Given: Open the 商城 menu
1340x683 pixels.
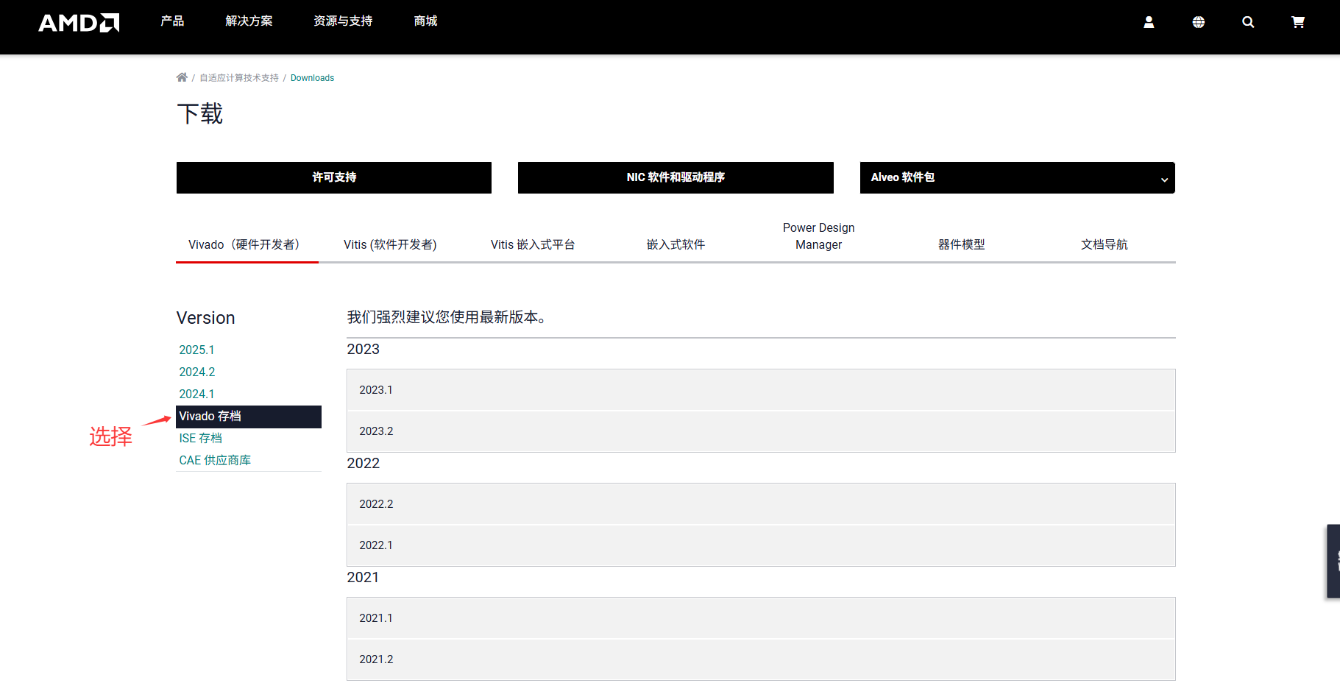Looking at the screenshot, I should pyautogui.click(x=425, y=21).
